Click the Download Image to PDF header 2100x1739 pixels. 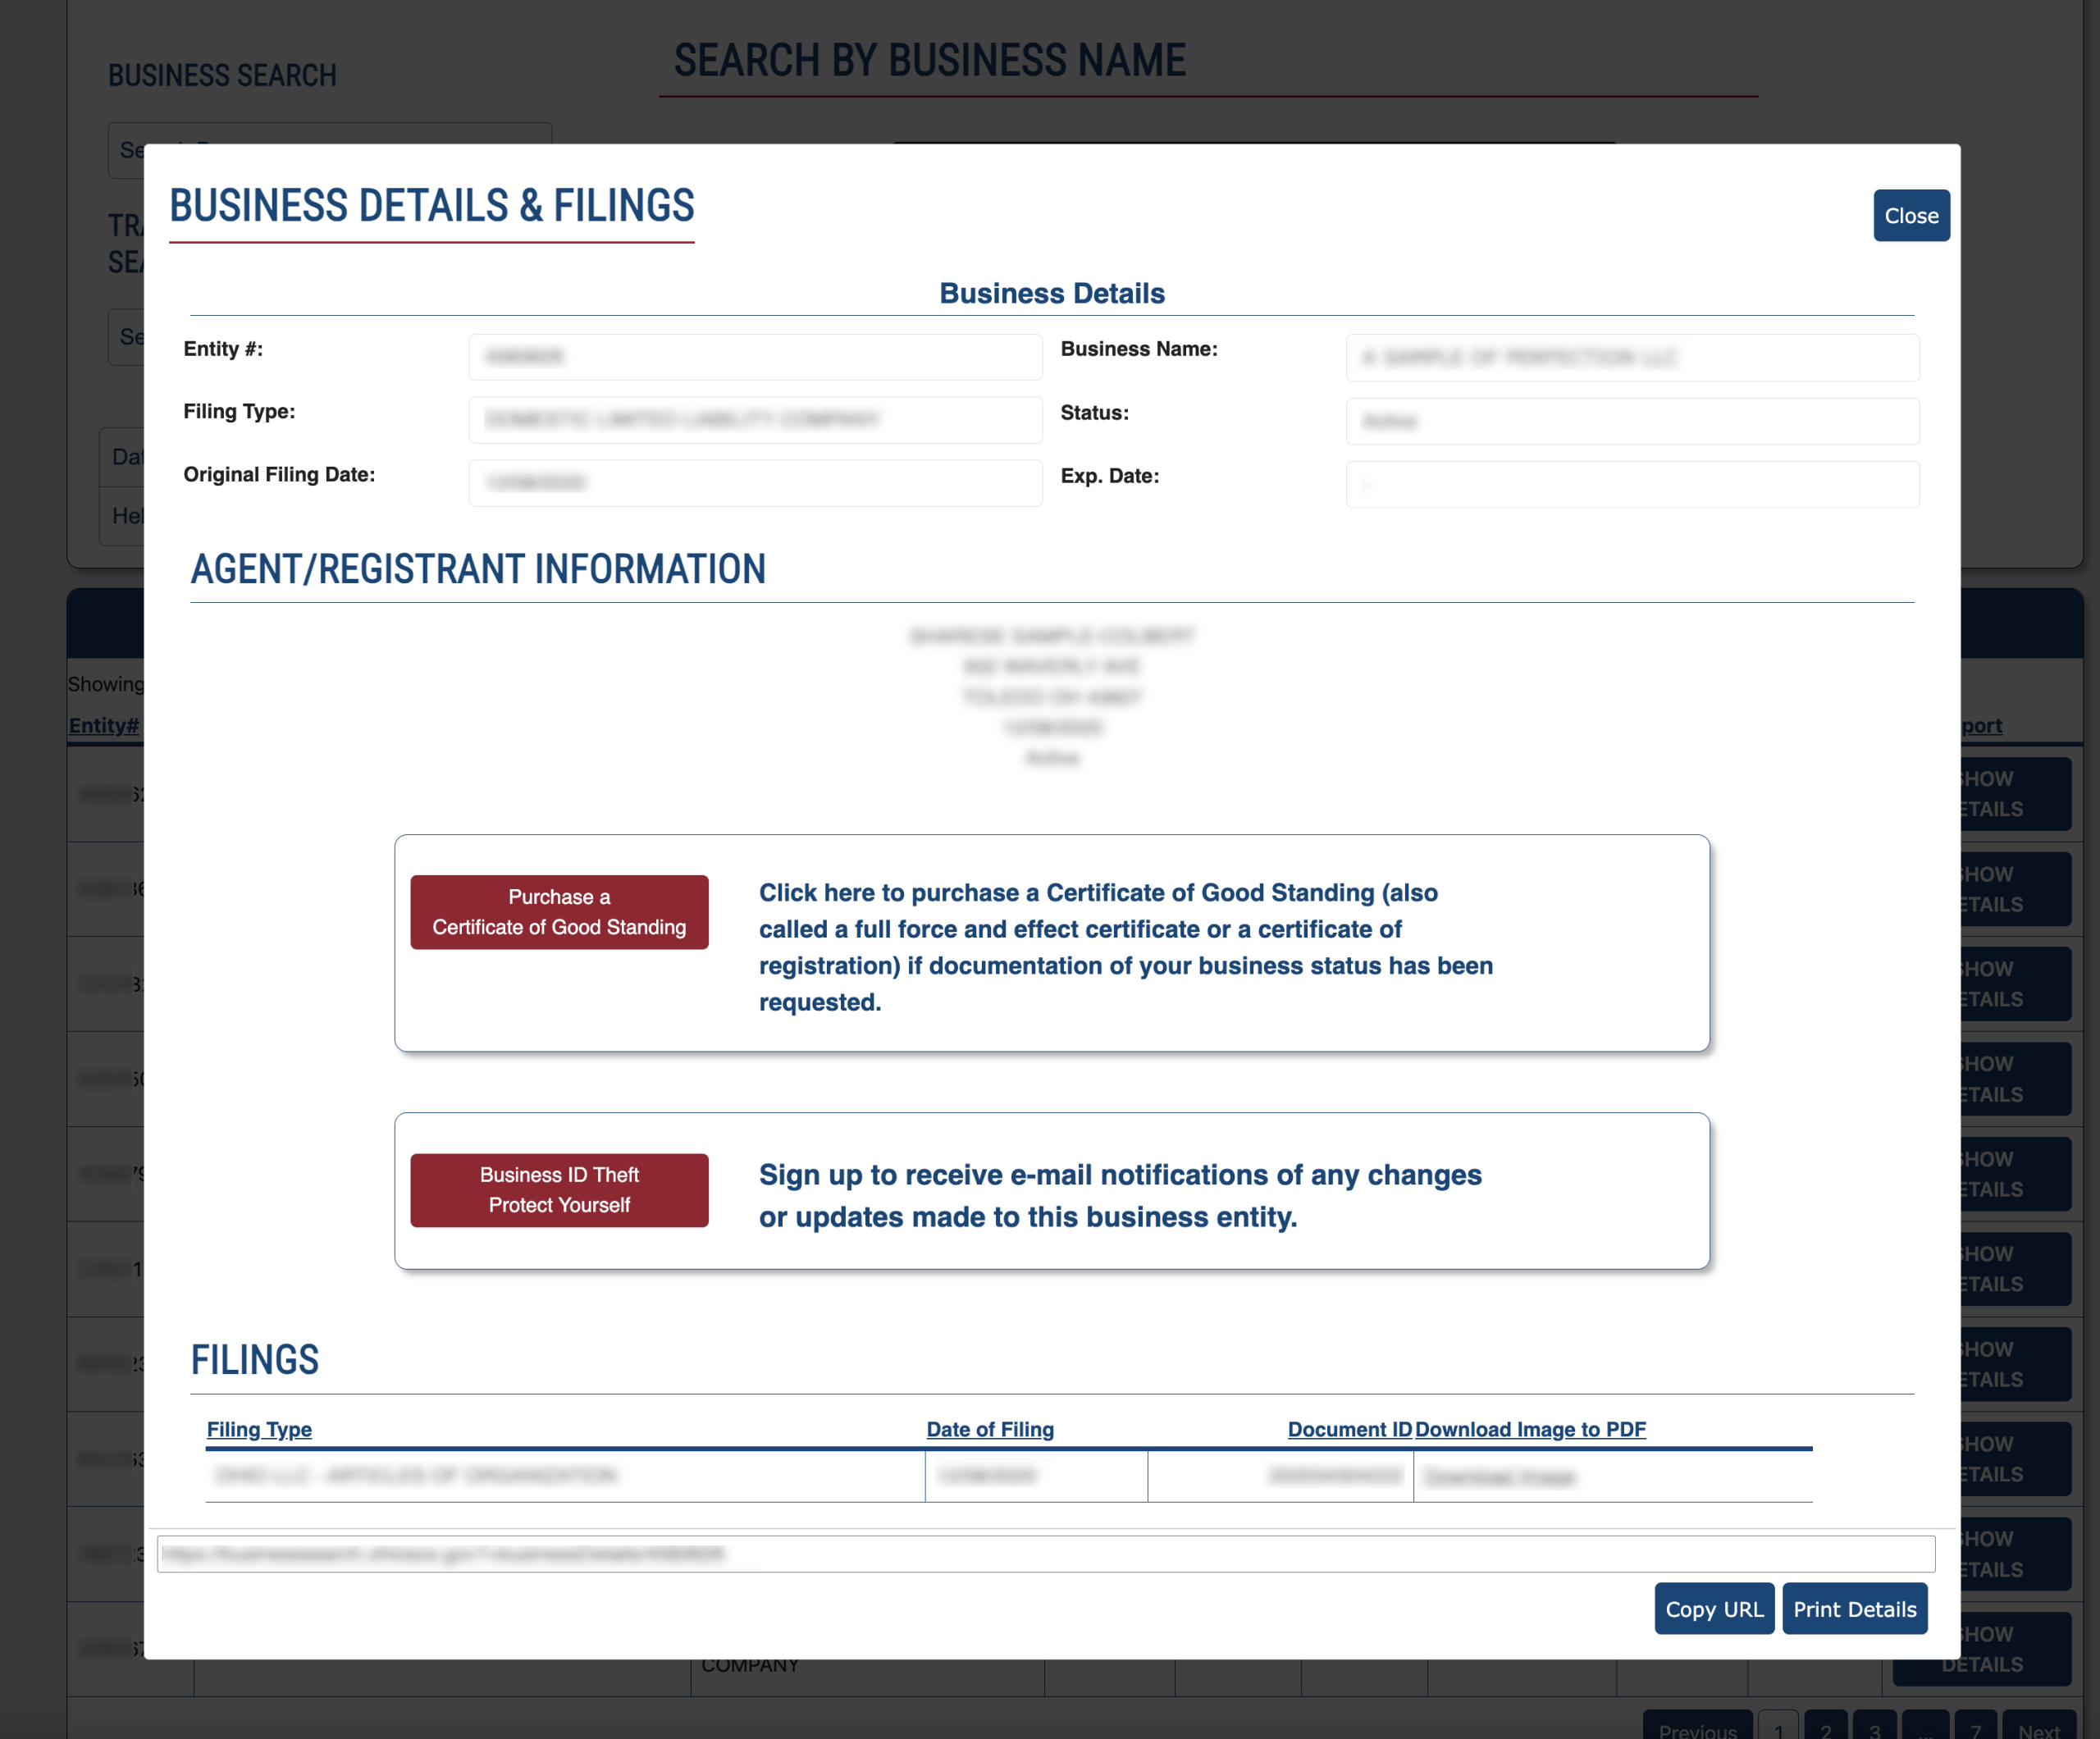click(x=1529, y=1429)
